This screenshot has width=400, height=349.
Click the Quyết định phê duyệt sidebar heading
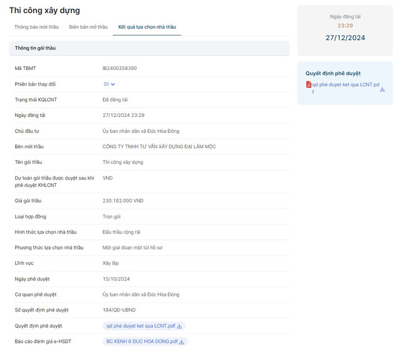[x=332, y=73]
